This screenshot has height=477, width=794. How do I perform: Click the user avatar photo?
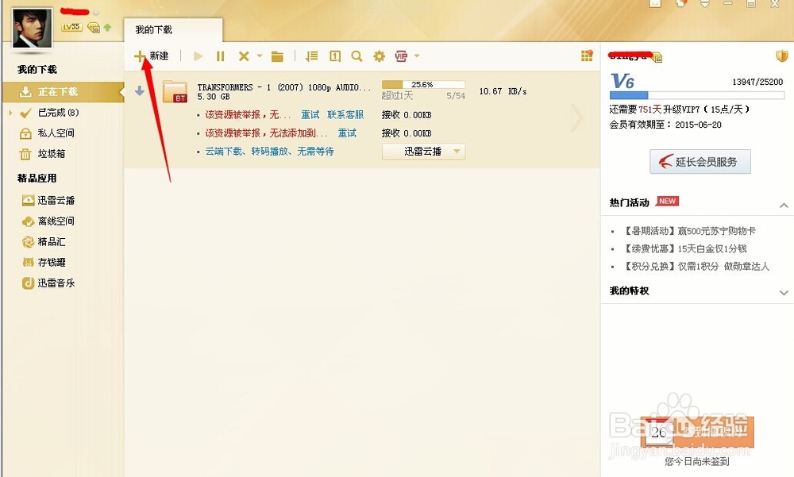tap(32, 29)
